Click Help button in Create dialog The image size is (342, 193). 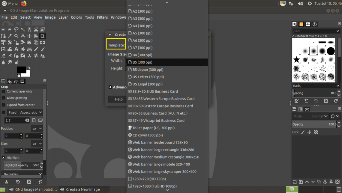coord(118,99)
